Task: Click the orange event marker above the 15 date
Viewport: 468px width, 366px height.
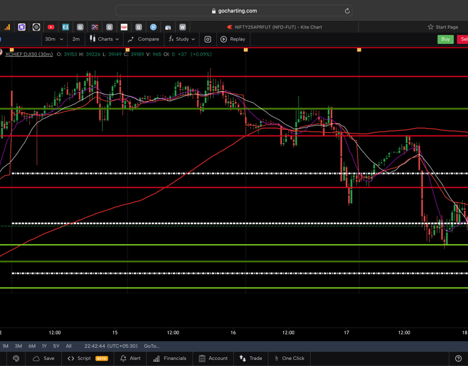Action: [127, 49]
